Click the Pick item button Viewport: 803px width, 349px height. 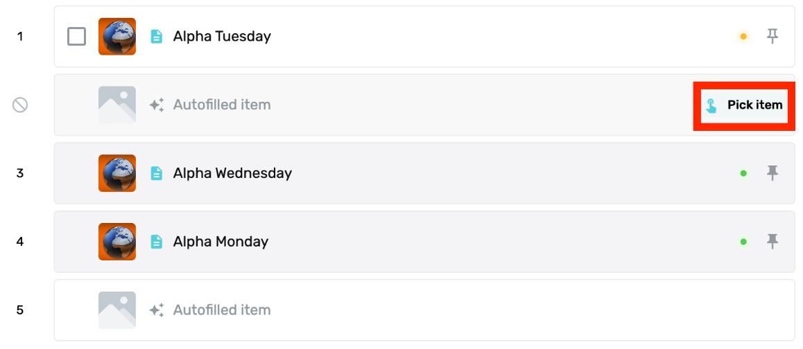coord(744,105)
